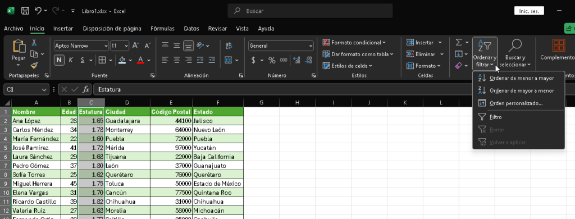The height and width of the screenshot is (219, 575).
Task: Apply the fill color bucket
Action: [122, 60]
